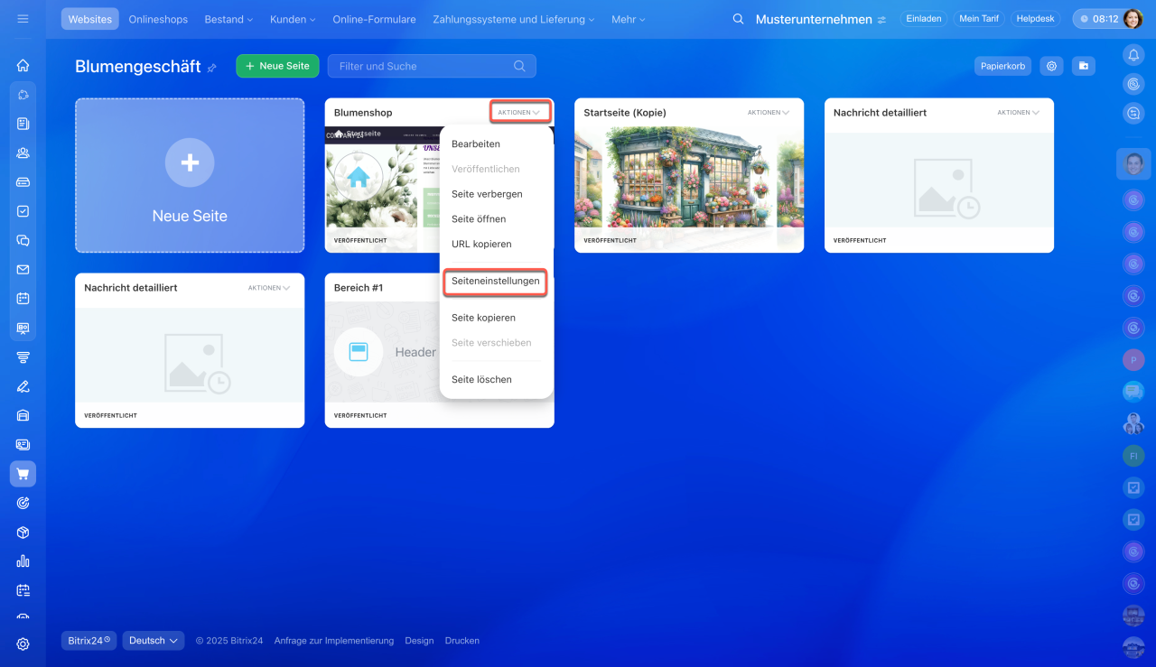1156x667 pixels.
Task: Switch to the Websites tab
Action: point(90,19)
